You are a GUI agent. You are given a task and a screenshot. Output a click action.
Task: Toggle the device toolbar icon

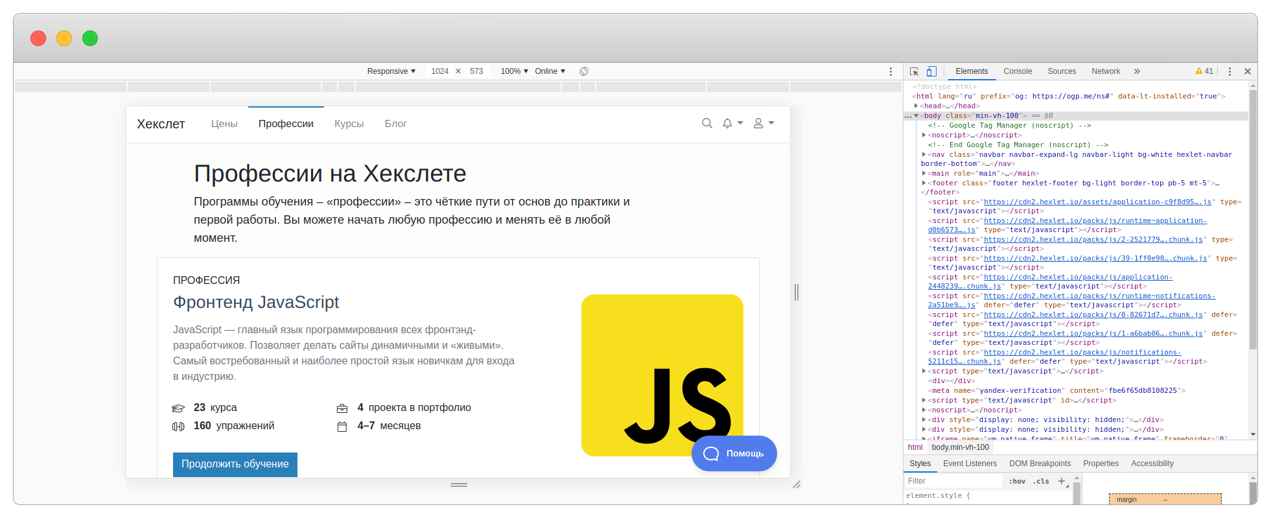click(x=931, y=71)
